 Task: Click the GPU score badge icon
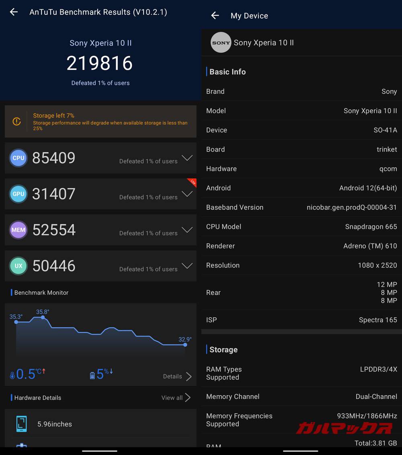pyautogui.click(x=18, y=194)
